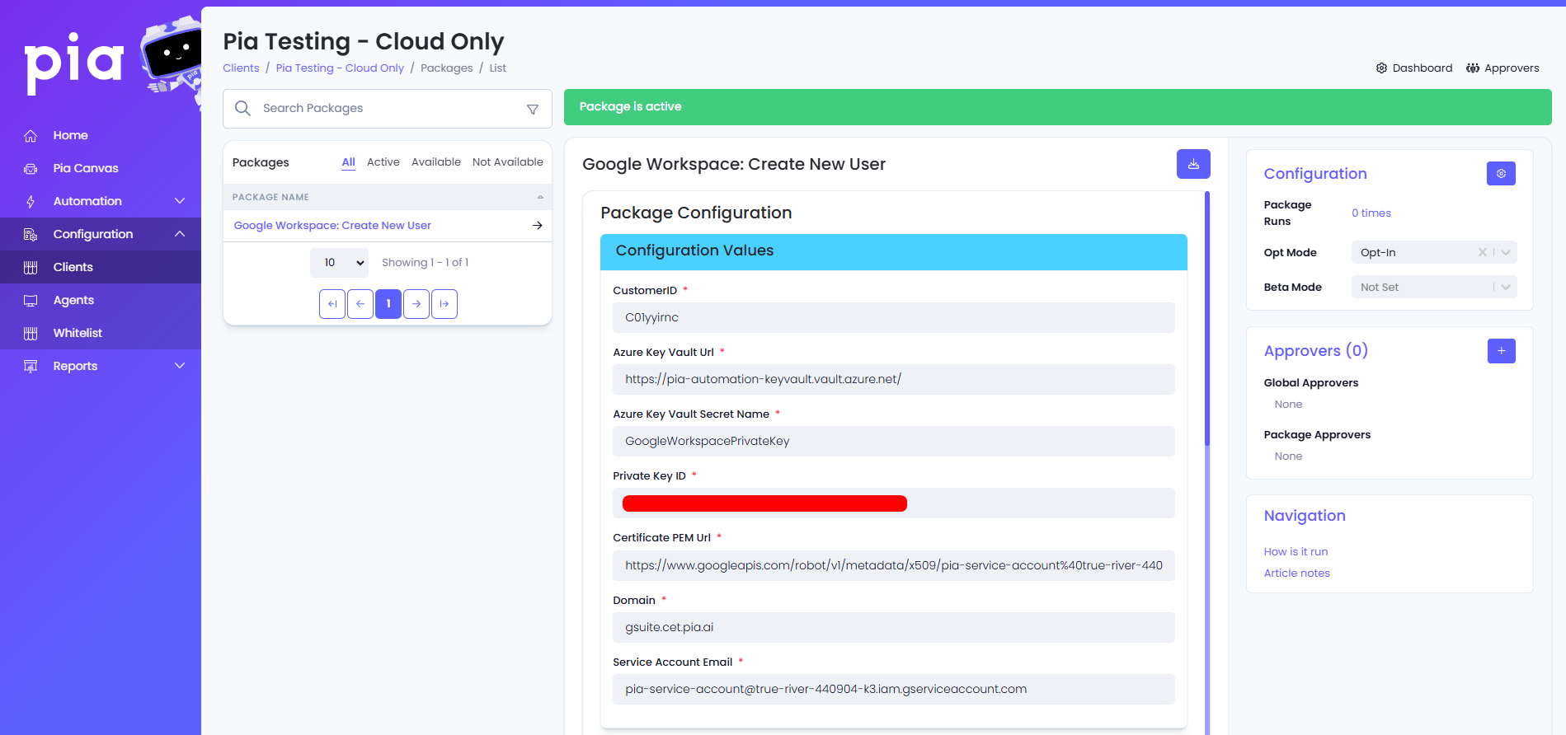Click the Pia Canvas sidebar icon

pyautogui.click(x=31, y=168)
